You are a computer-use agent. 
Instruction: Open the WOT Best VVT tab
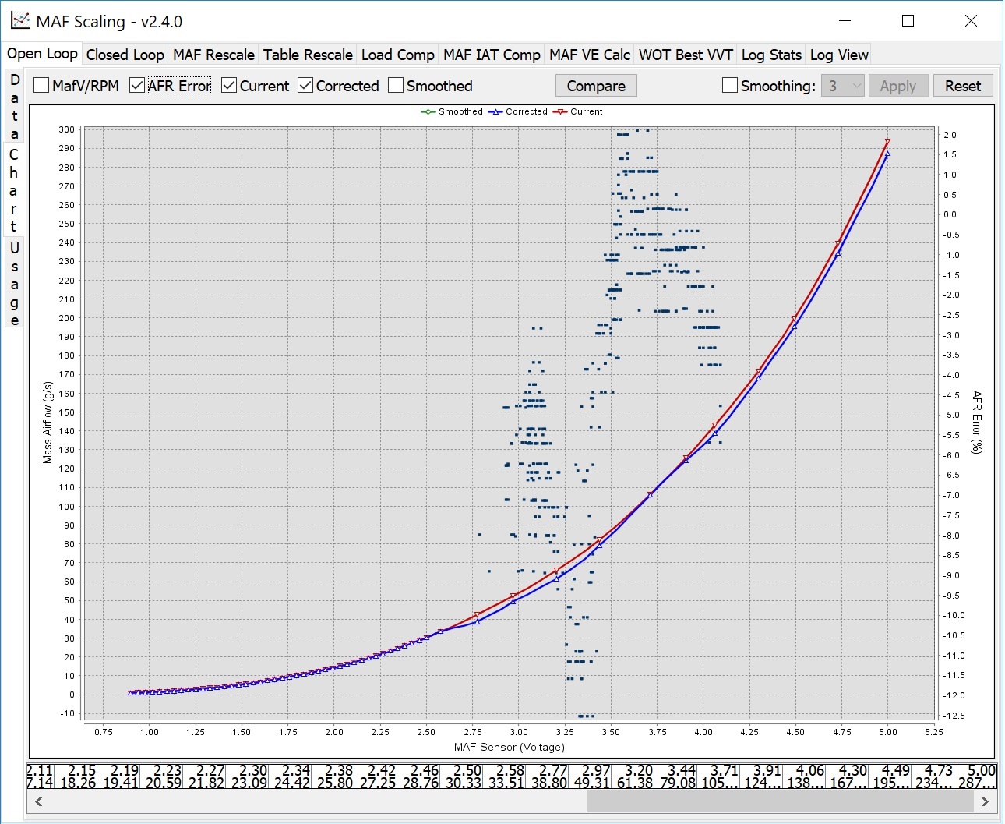686,55
